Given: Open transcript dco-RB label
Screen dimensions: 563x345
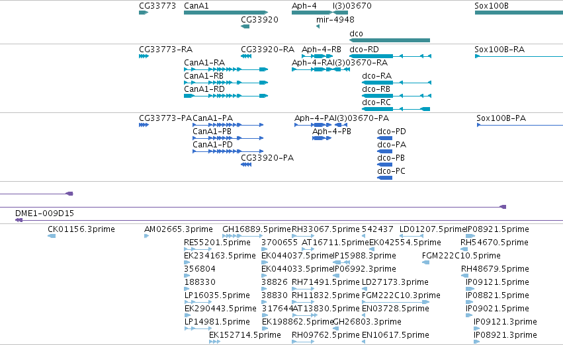Looking at the screenshot, I should 376,89.
